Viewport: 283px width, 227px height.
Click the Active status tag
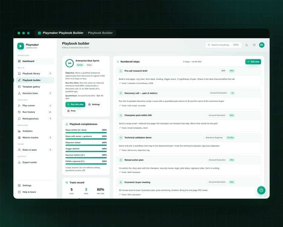[x=80, y=65]
